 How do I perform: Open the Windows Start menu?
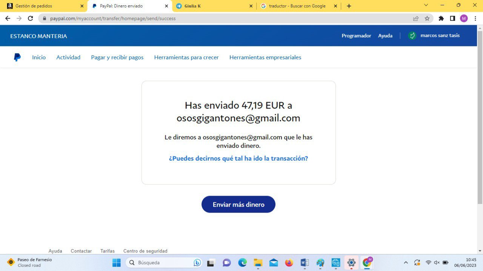117,263
